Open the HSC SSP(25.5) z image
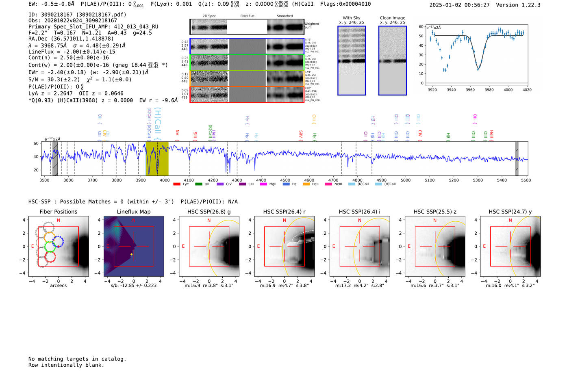569x387 pixels. [x=435, y=246]
